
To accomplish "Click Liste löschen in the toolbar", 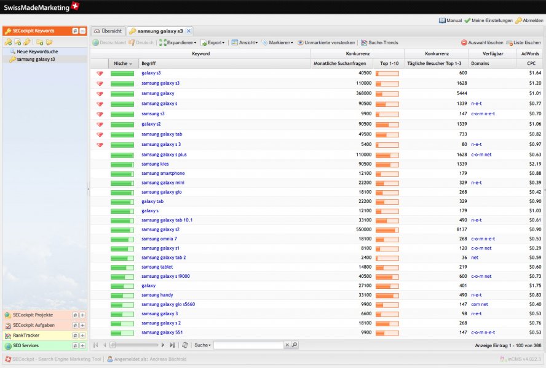I will (x=523, y=43).
